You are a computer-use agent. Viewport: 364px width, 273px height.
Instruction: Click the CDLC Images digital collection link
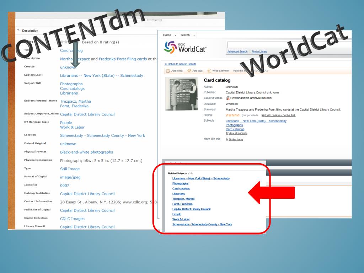tap(72, 219)
